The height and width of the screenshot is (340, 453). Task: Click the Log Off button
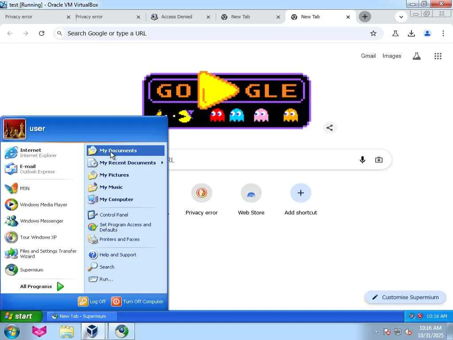click(92, 301)
